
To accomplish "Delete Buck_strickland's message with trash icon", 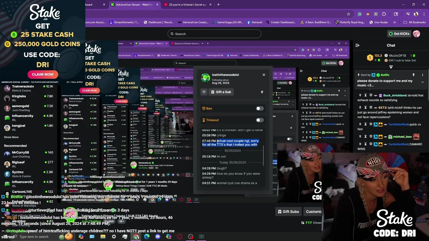I will [360, 95].
